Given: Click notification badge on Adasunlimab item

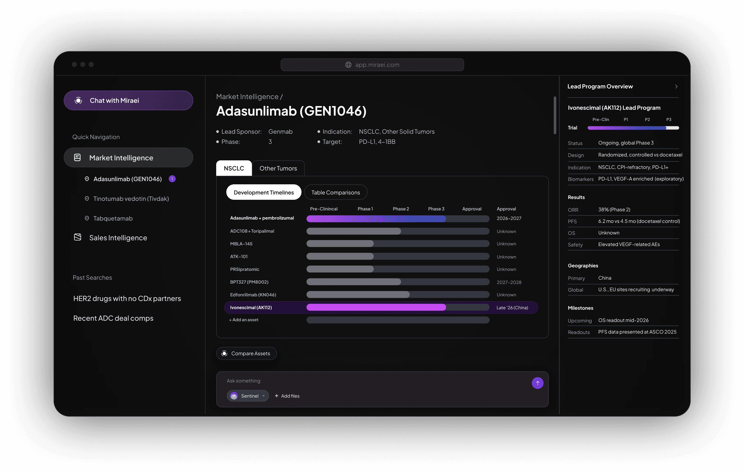Looking at the screenshot, I should pyautogui.click(x=172, y=179).
